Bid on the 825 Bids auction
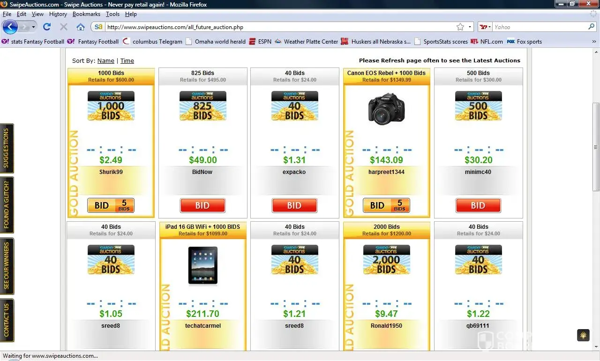Screen dimensions: 600x361 coord(202,205)
